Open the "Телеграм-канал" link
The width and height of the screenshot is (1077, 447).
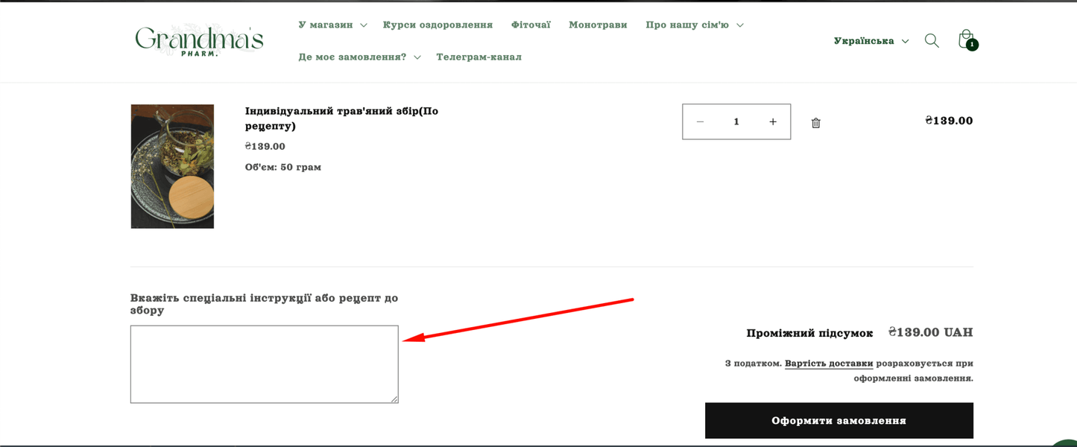pos(479,57)
